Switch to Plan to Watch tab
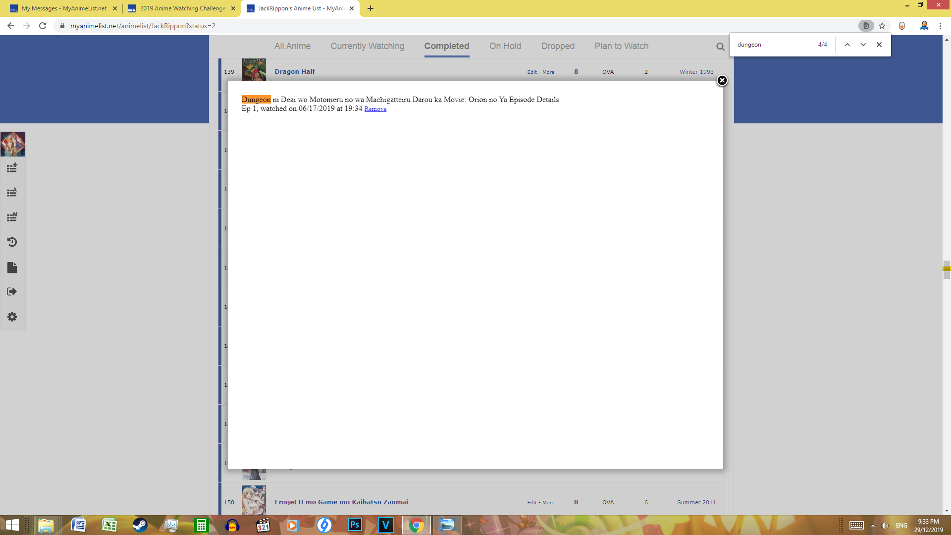This screenshot has height=535, width=951. click(x=621, y=46)
